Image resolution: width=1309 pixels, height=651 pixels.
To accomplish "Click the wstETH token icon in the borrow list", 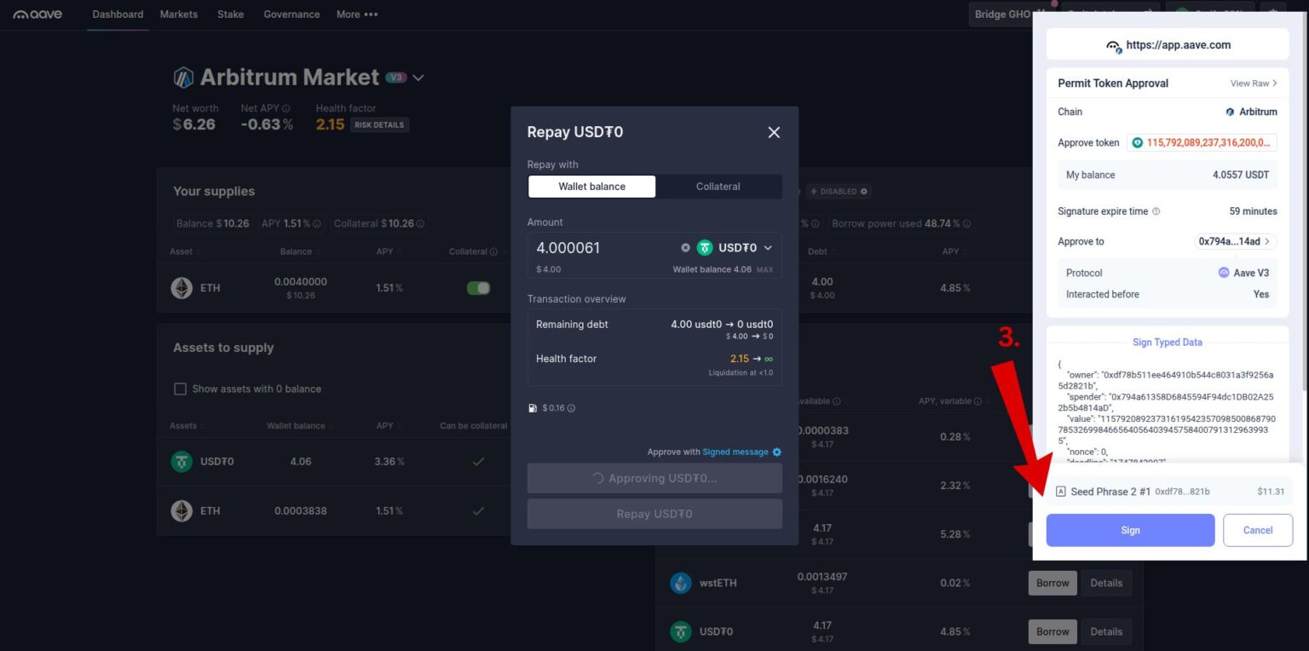I will tap(681, 583).
